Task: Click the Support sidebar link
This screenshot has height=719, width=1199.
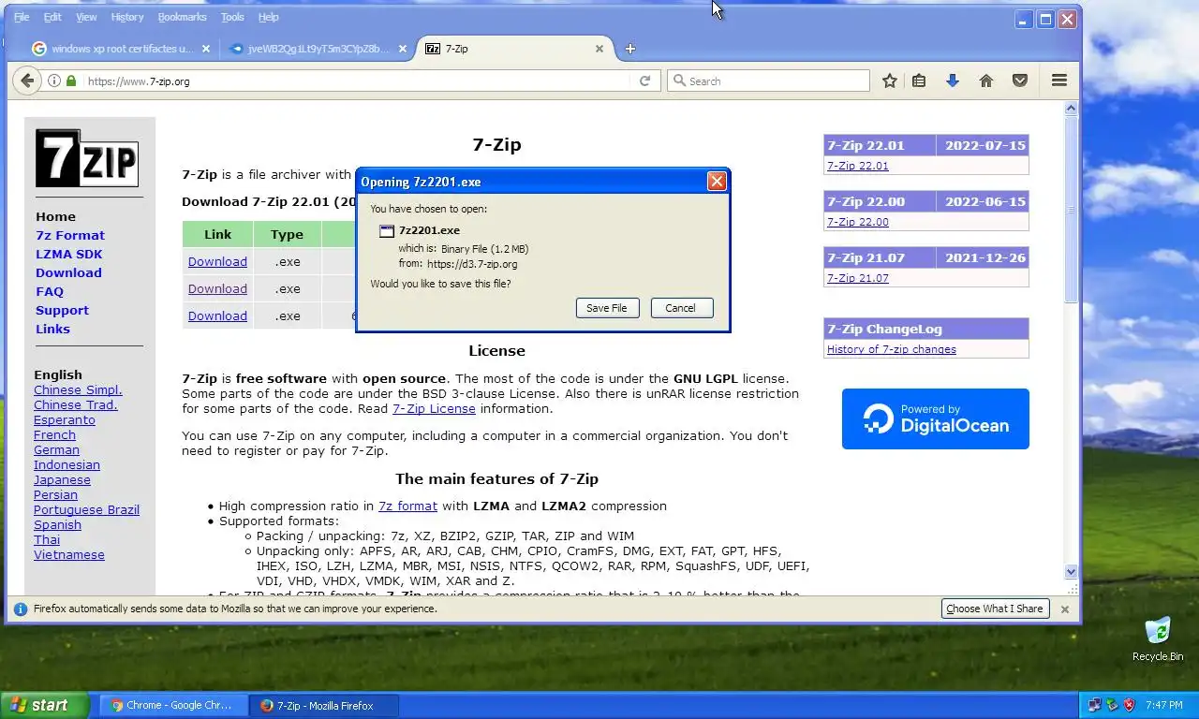Action: coord(62,310)
